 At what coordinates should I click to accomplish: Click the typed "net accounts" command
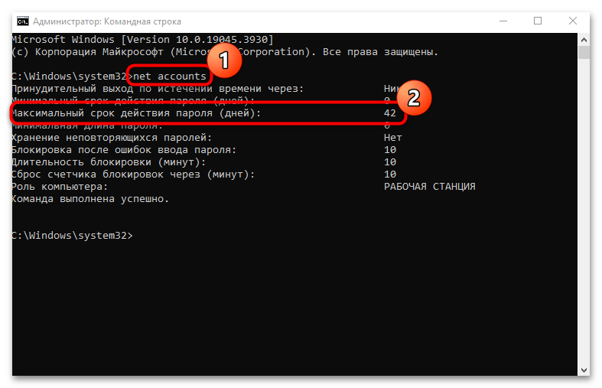(x=170, y=77)
